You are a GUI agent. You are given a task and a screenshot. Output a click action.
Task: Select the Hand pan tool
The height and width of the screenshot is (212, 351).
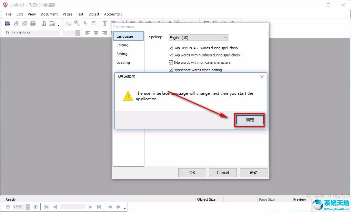[69, 23]
